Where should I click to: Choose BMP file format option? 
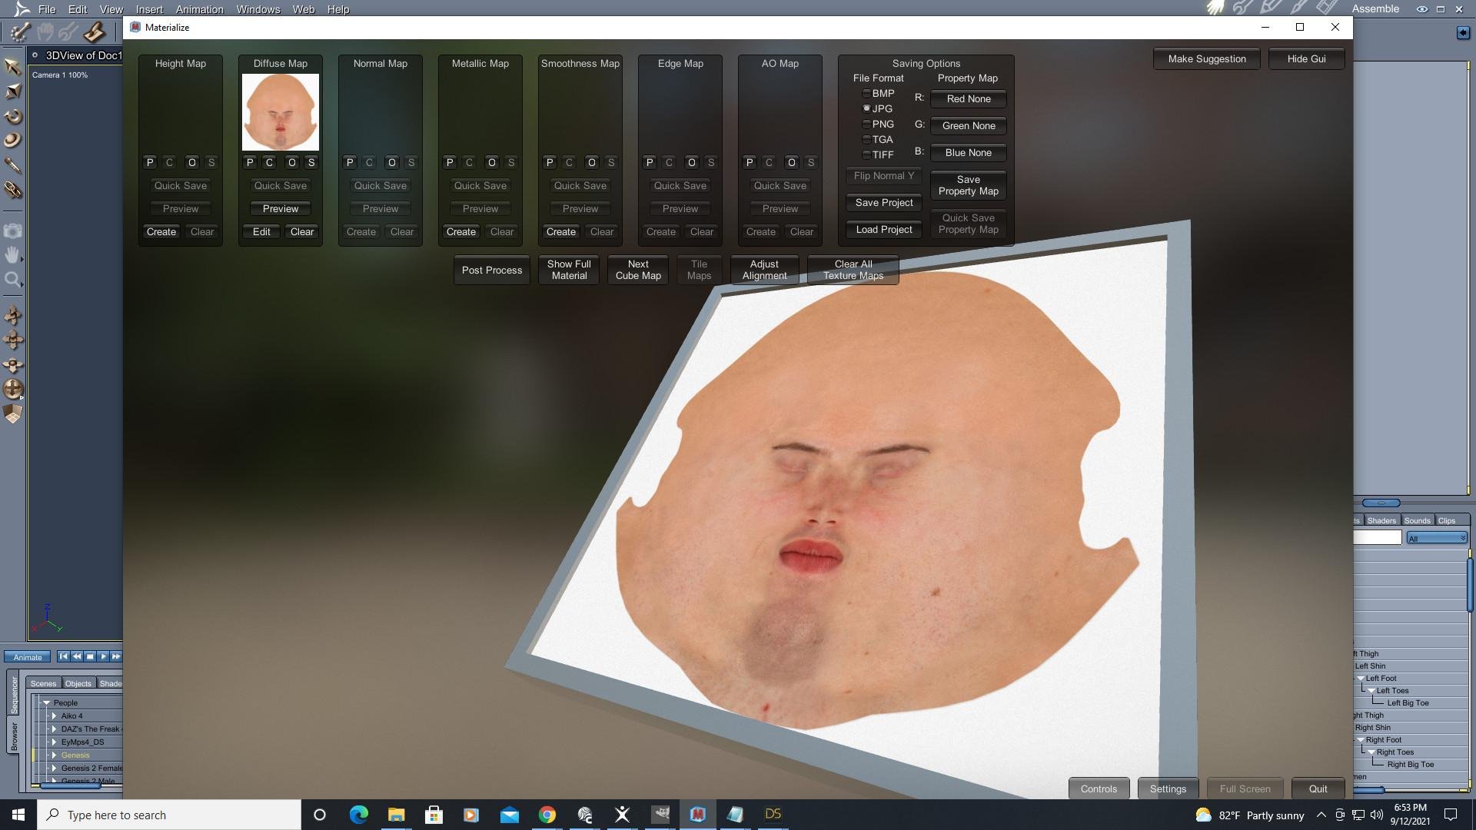pos(866,94)
